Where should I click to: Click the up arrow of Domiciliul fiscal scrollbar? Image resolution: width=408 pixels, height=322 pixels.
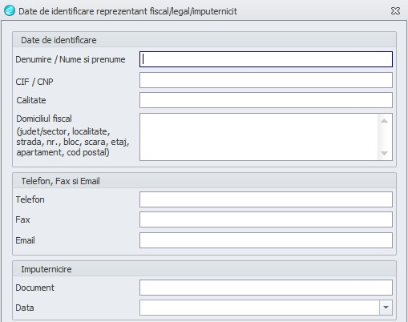pyautogui.click(x=385, y=121)
